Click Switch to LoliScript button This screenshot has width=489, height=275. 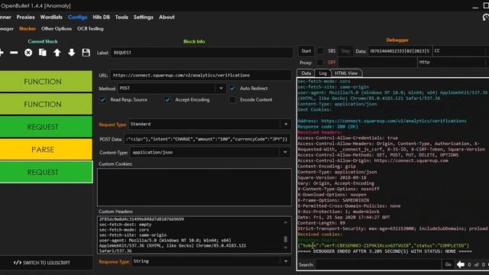[42, 263]
